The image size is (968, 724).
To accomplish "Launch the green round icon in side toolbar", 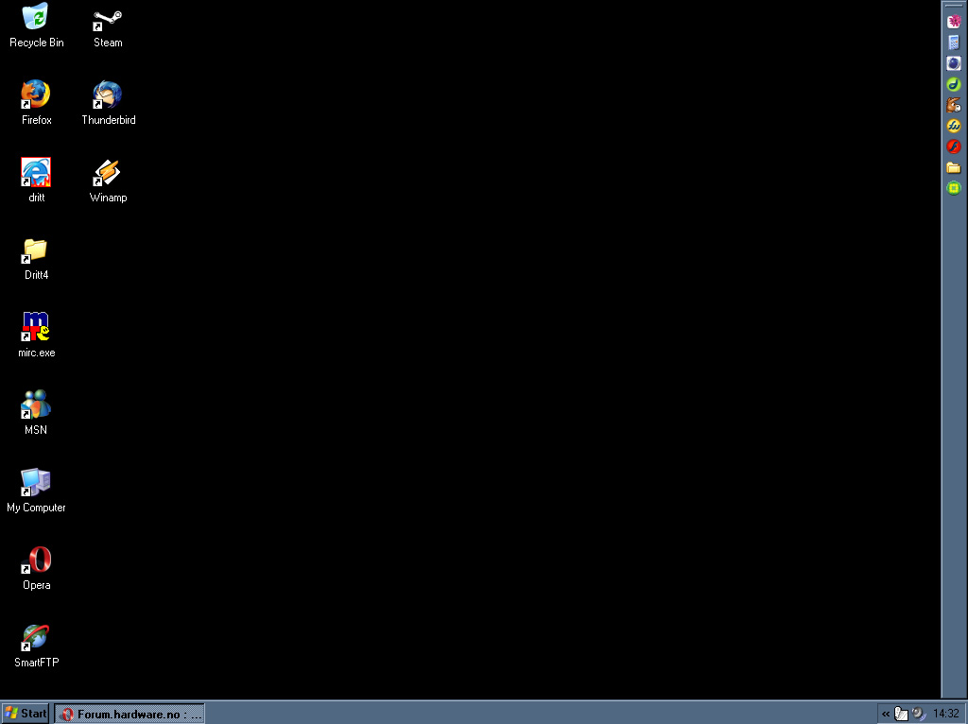I will [x=954, y=188].
